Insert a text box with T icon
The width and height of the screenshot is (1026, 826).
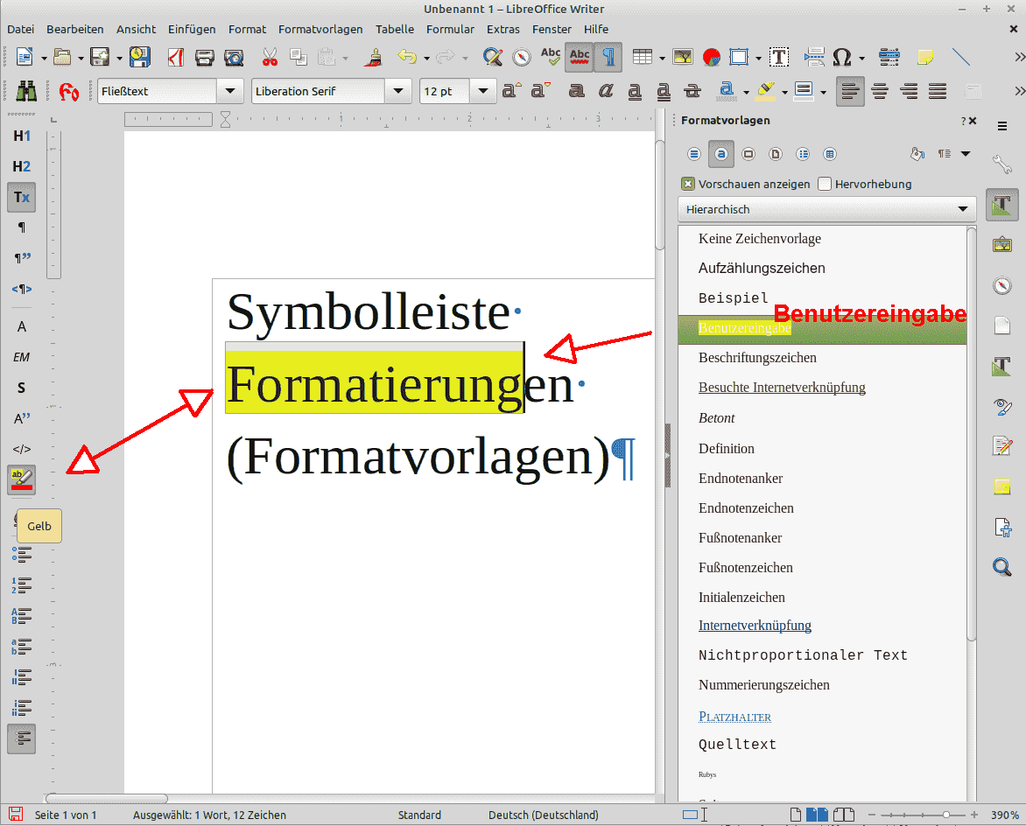click(x=778, y=58)
